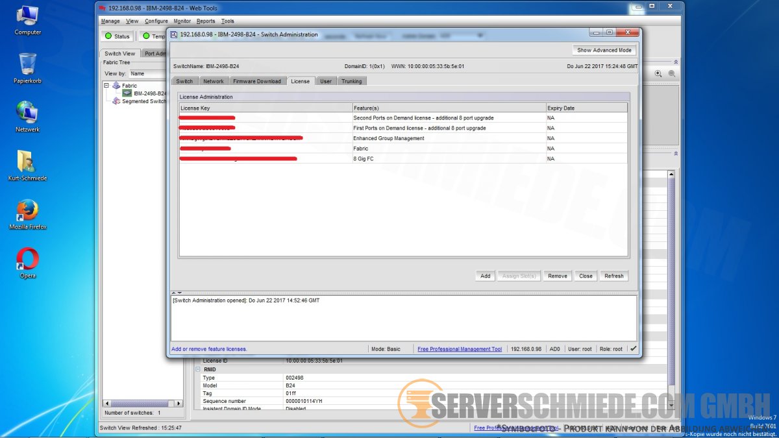Open the Kurt-Schmiede folder icon

pyautogui.click(x=27, y=162)
